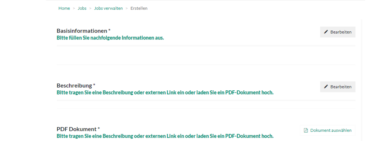The width and height of the screenshot is (368, 141).
Task: Click the pencil icon in Basisinformationen Bearbeiten
Action: 326,32
